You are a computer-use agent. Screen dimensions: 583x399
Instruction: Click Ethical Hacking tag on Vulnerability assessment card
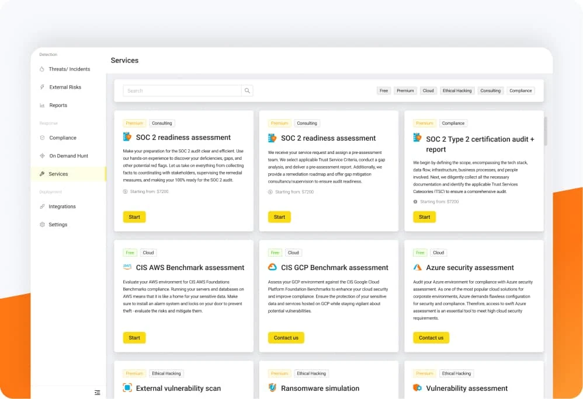click(x=456, y=373)
